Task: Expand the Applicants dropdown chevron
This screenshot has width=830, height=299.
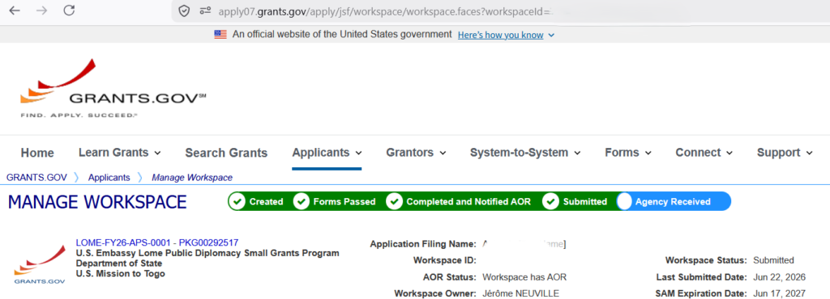Action: tap(358, 153)
